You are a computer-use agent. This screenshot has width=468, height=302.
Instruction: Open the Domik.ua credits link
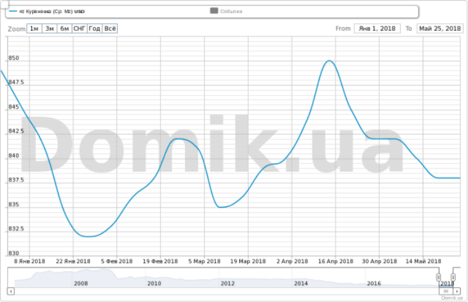tap(452, 298)
